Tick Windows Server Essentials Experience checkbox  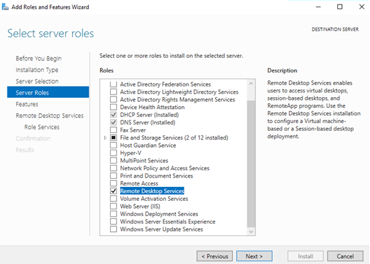click(x=113, y=221)
